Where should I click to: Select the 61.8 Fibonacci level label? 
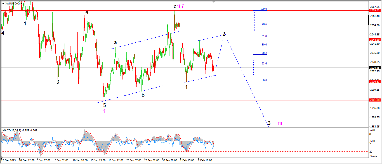tap(264, 36)
